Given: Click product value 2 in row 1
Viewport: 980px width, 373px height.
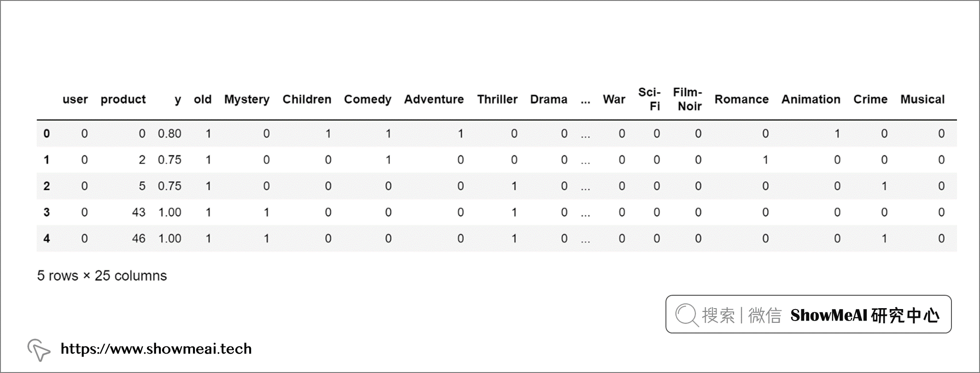Looking at the screenshot, I should (x=142, y=160).
